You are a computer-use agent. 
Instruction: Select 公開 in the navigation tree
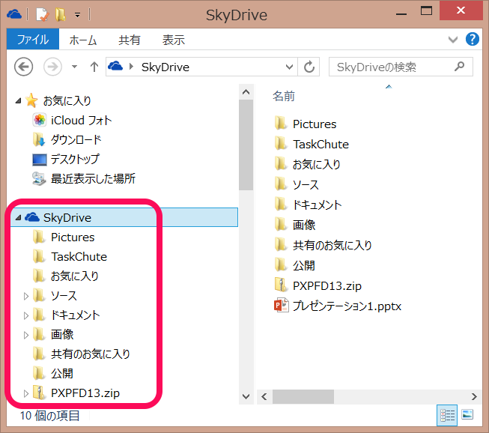62,373
